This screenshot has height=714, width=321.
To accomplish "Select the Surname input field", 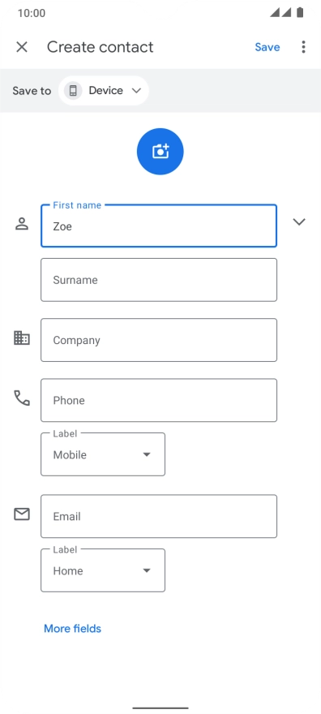I will (159, 280).
